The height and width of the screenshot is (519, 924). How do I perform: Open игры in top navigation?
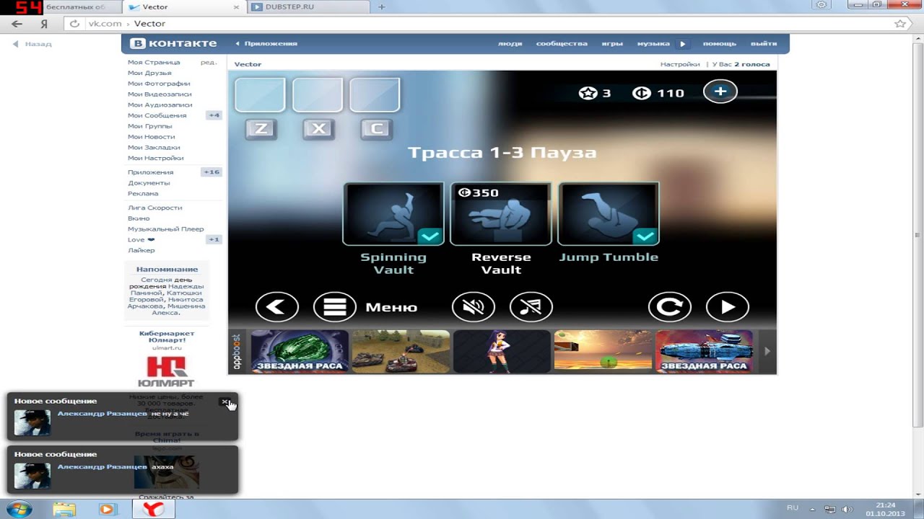pyautogui.click(x=612, y=43)
